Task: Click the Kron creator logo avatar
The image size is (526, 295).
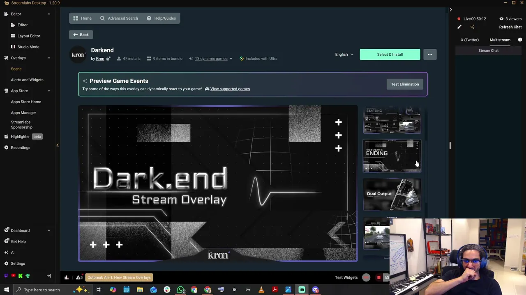Action: pyautogui.click(x=78, y=54)
